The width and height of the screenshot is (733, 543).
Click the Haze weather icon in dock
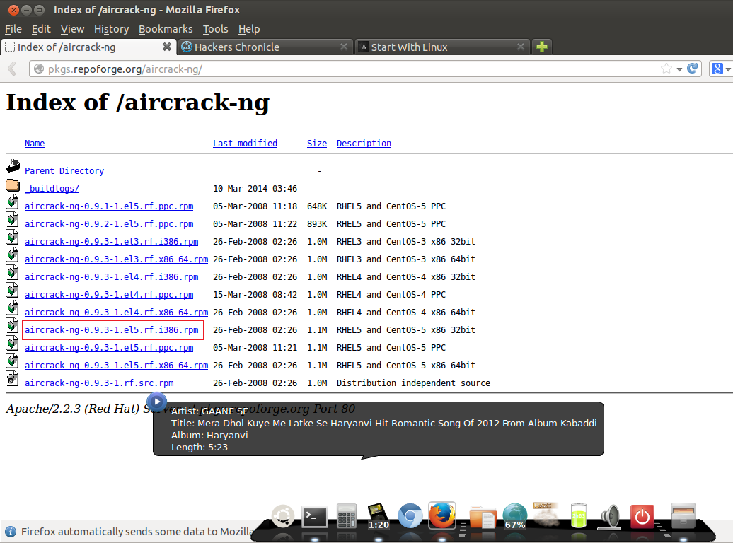coord(546,515)
